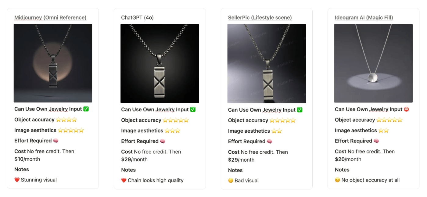Open the ChatGPT necklace image thumbnail
The height and width of the screenshot is (197, 427).
[160, 63]
